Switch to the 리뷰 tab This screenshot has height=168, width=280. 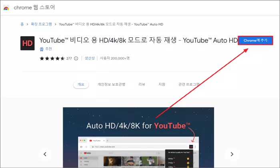tap(142, 84)
